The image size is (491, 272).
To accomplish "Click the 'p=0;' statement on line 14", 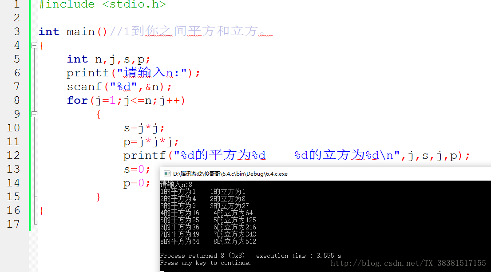I will pos(137,183).
